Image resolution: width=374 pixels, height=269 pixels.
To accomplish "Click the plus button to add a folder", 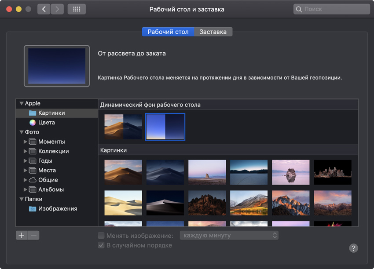I will point(21,235).
